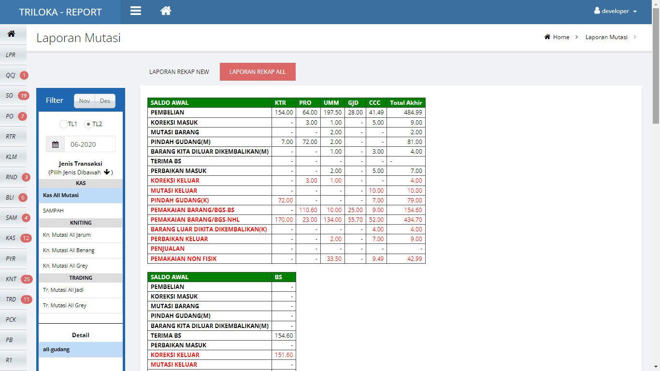Image resolution: width=660 pixels, height=371 pixels.
Task: Select Kn. Mutasi All Grey
Action: (81, 266)
